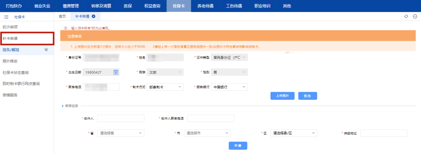Switch to the 首页 tab
The width and height of the screenshot is (421, 154).
[62, 16]
